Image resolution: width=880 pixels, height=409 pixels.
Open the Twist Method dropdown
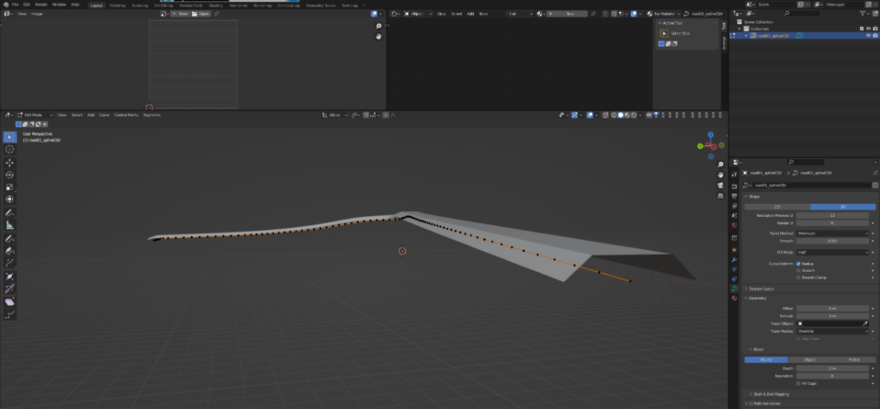[x=832, y=233]
